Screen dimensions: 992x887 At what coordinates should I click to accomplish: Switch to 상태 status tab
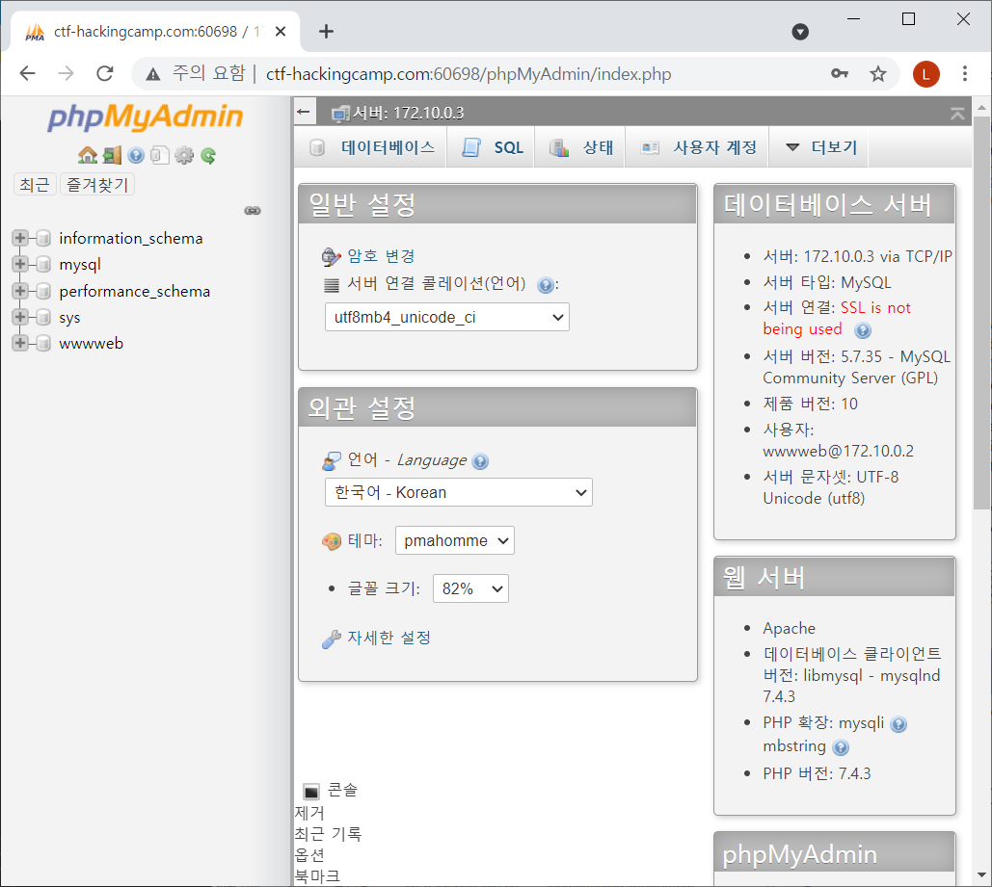[x=580, y=147]
